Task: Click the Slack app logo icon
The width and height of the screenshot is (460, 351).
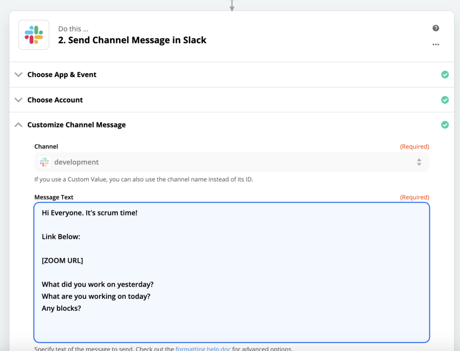Action: click(x=34, y=35)
